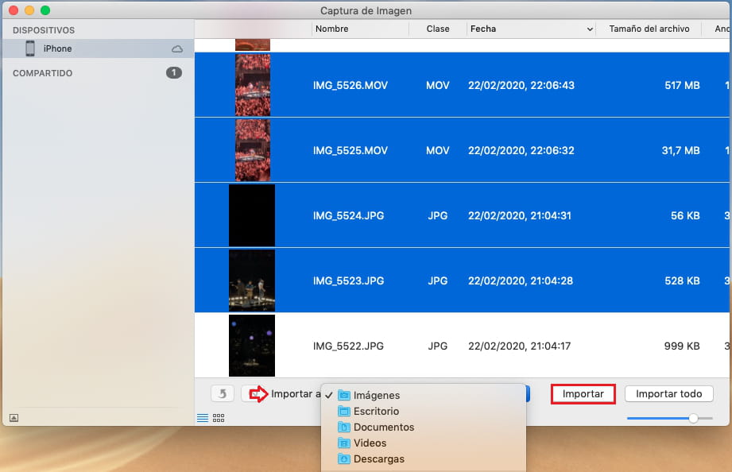Image resolution: width=732 pixels, height=472 pixels.
Task: Select the iPhone device in sidebar
Action: coord(57,48)
